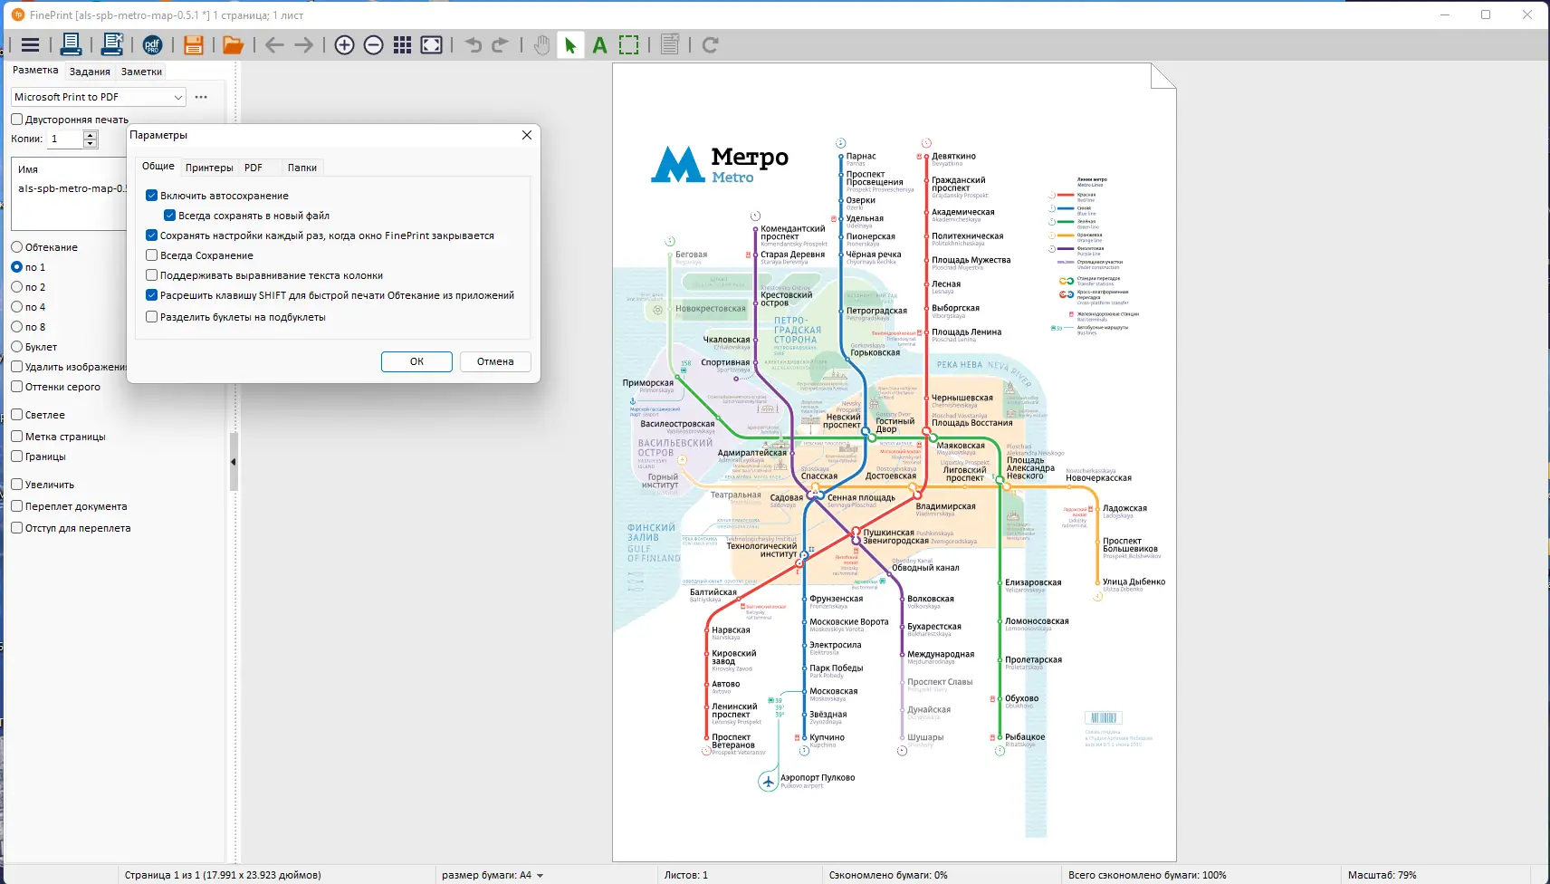Open the printer options ellipsis button
Screen dimensions: 1550x884
coord(201,97)
